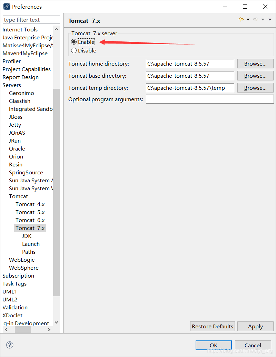Select Tomcat 5.x in tree
The image size is (276, 357).
(30, 212)
